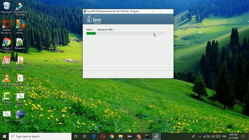Open the Recycle Bin desktop icon

[7, 7]
